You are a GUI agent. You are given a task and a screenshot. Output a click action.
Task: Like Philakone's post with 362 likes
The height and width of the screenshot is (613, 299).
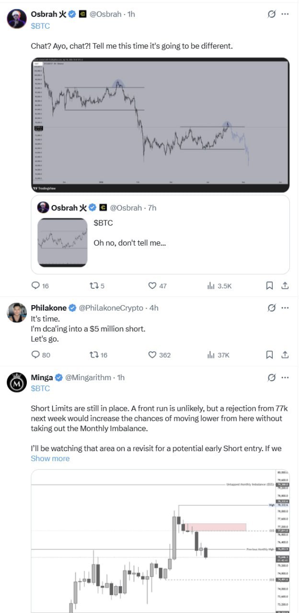[x=152, y=355]
